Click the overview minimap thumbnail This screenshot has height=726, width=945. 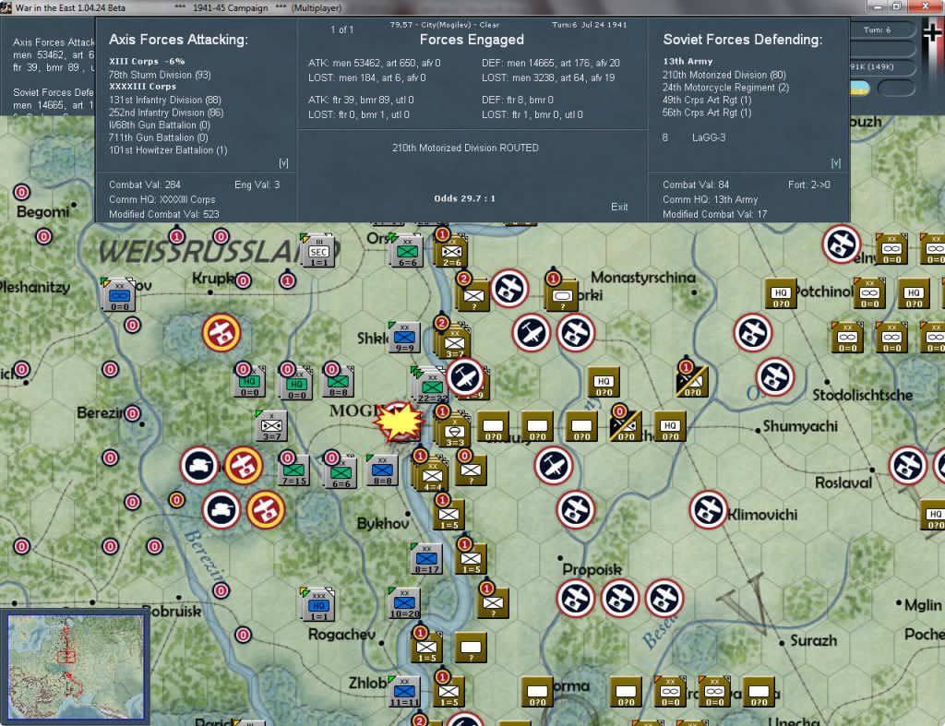pyautogui.click(x=76, y=667)
